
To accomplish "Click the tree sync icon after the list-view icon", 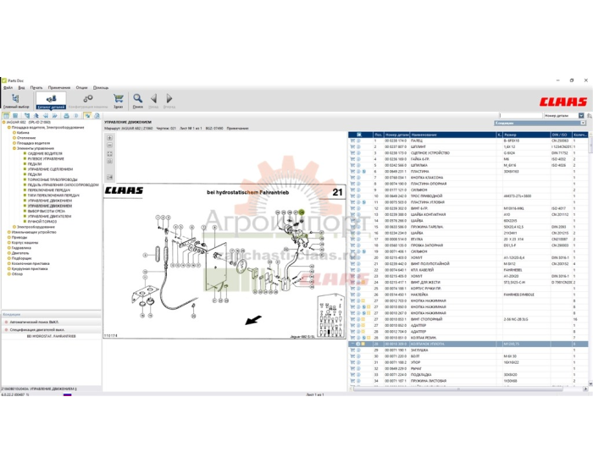I will tap(27, 116).
